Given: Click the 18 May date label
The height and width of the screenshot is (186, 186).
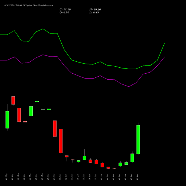Looking at the screenshot, I should 6,177.
